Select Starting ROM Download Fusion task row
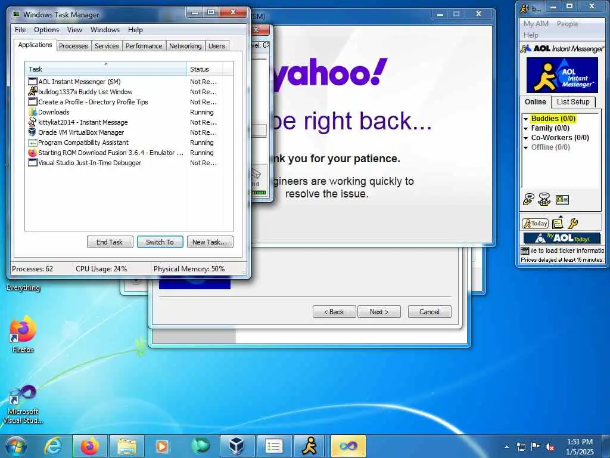This screenshot has width=610, height=458. click(x=123, y=153)
